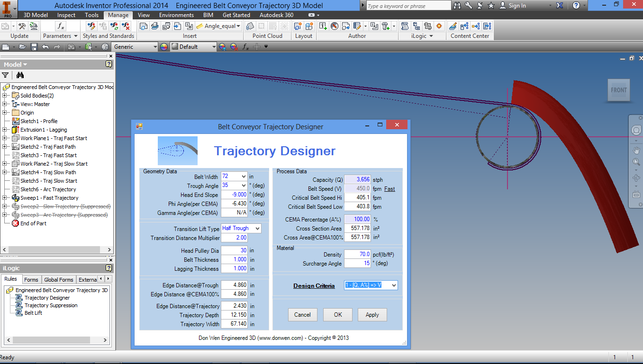Click the Model browser help icon
643x364 pixels.
tap(109, 64)
